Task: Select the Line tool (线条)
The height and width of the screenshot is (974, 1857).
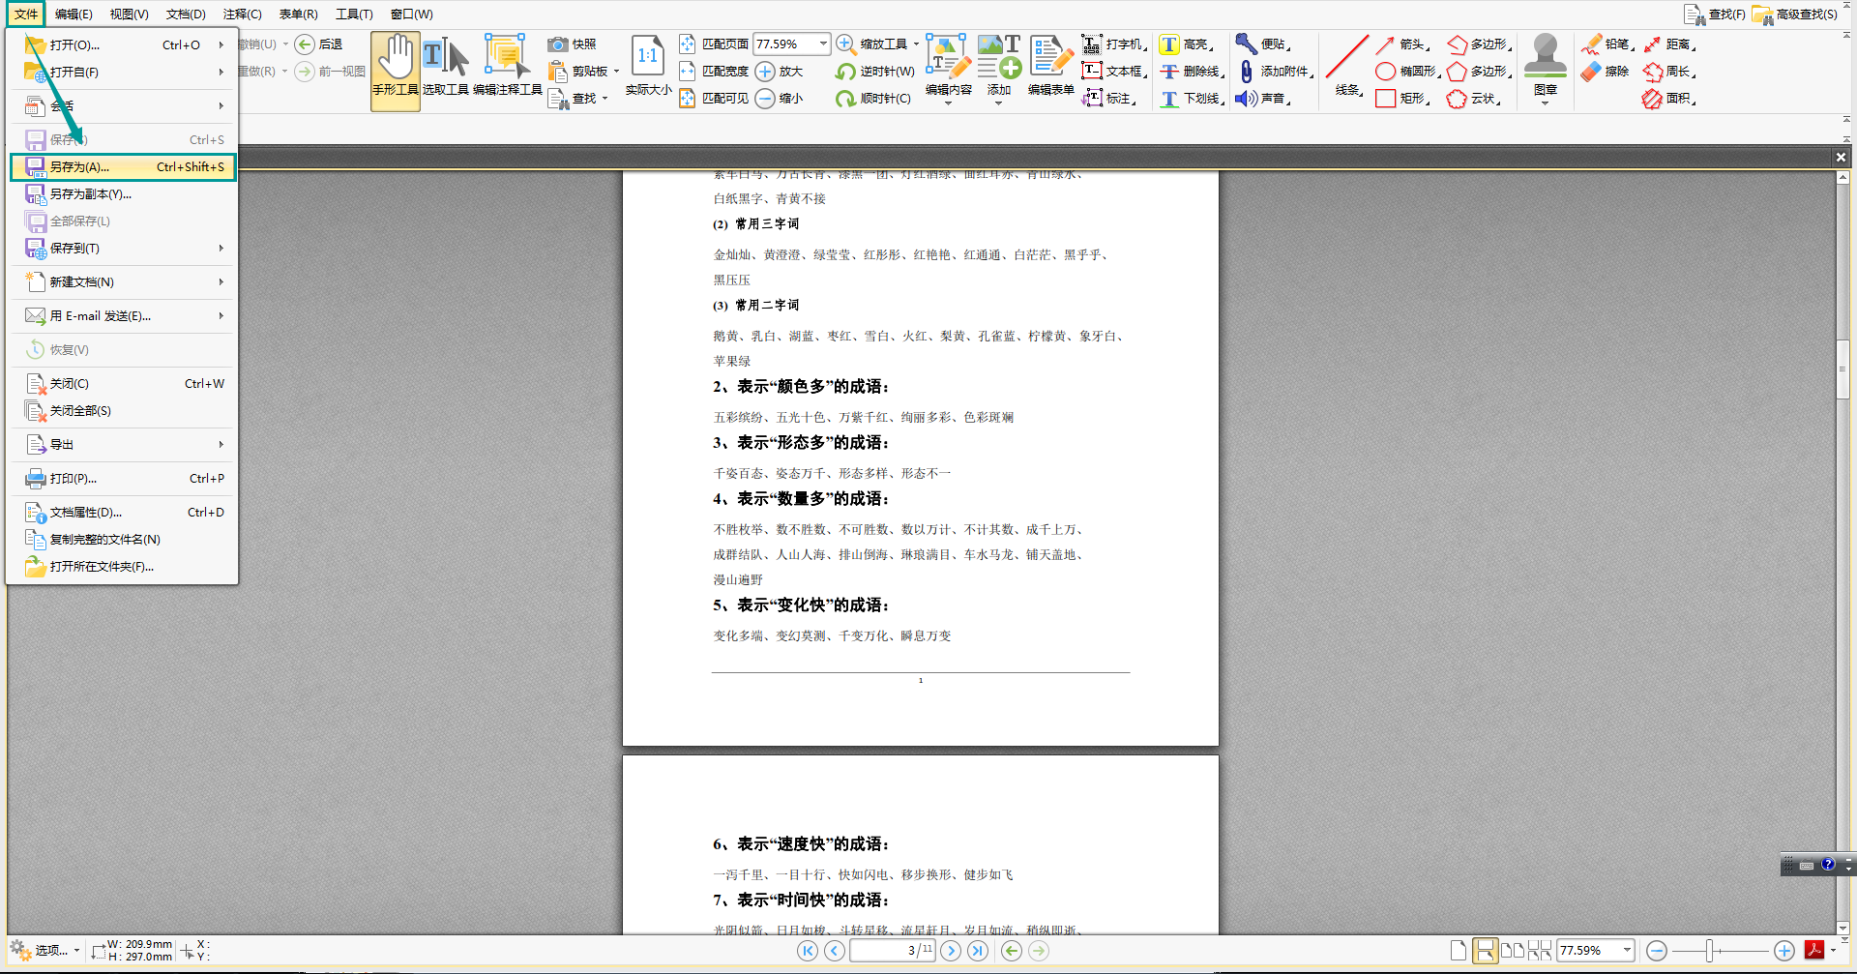Action: [x=1347, y=66]
